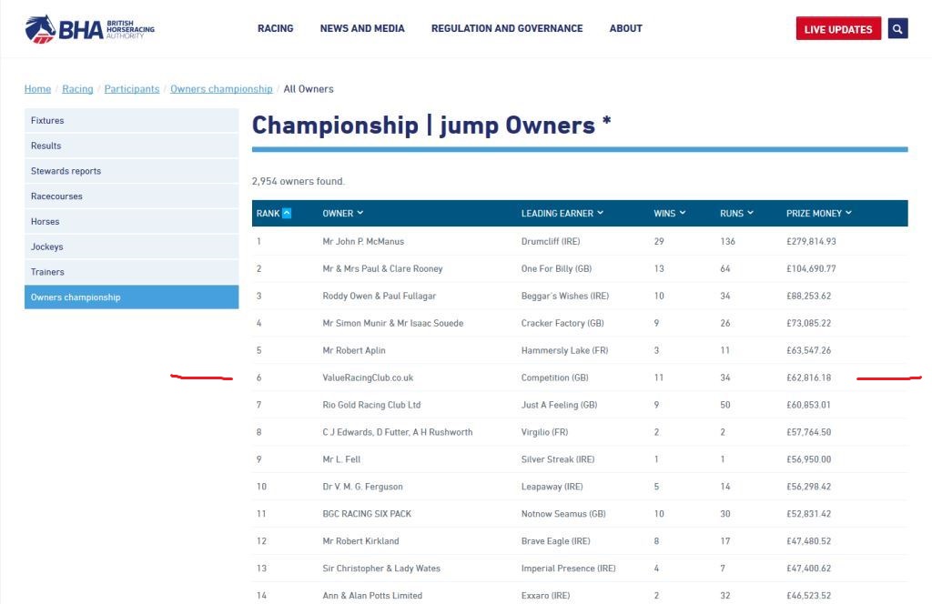The width and height of the screenshot is (932, 604).
Task: Select Fixtures in the sidebar
Action: pyautogui.click(x=131, y=120)
